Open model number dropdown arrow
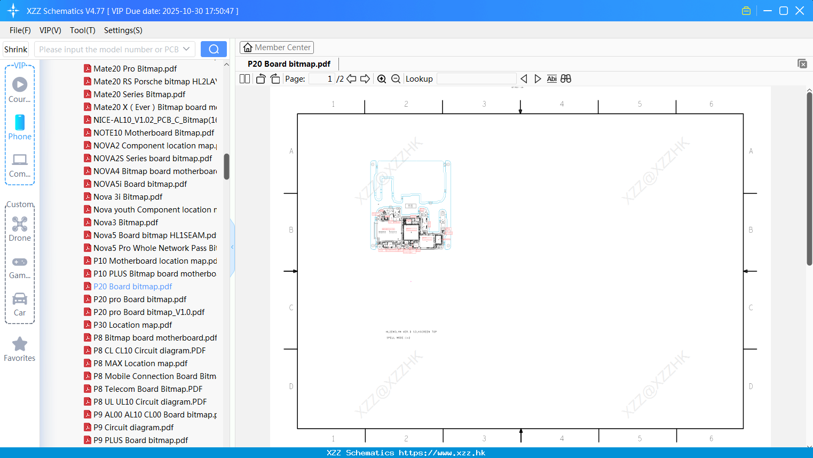Screen dimensions: 813x458 click(186, 49)
